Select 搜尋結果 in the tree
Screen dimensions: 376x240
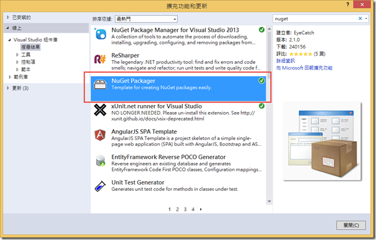(31, 47)
